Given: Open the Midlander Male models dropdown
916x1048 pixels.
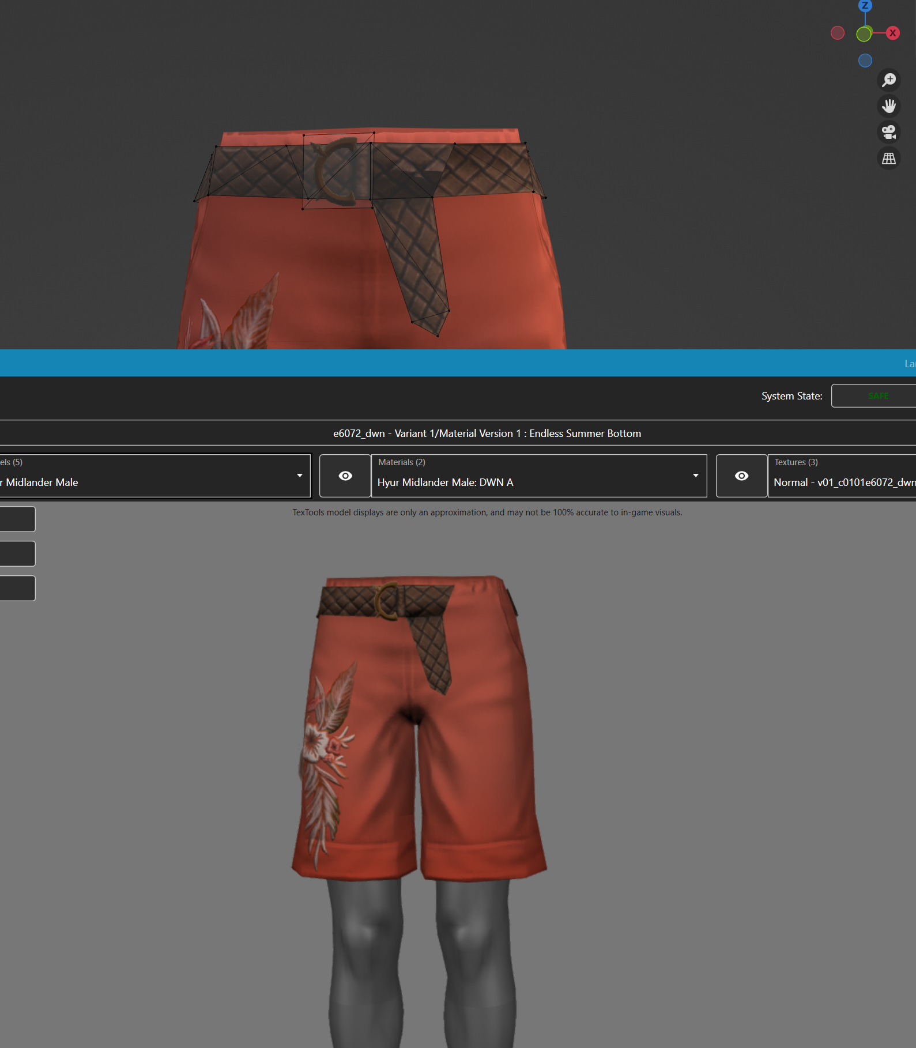Looking at the screenshot, I should pyautogui.click(x=154, y=476).
